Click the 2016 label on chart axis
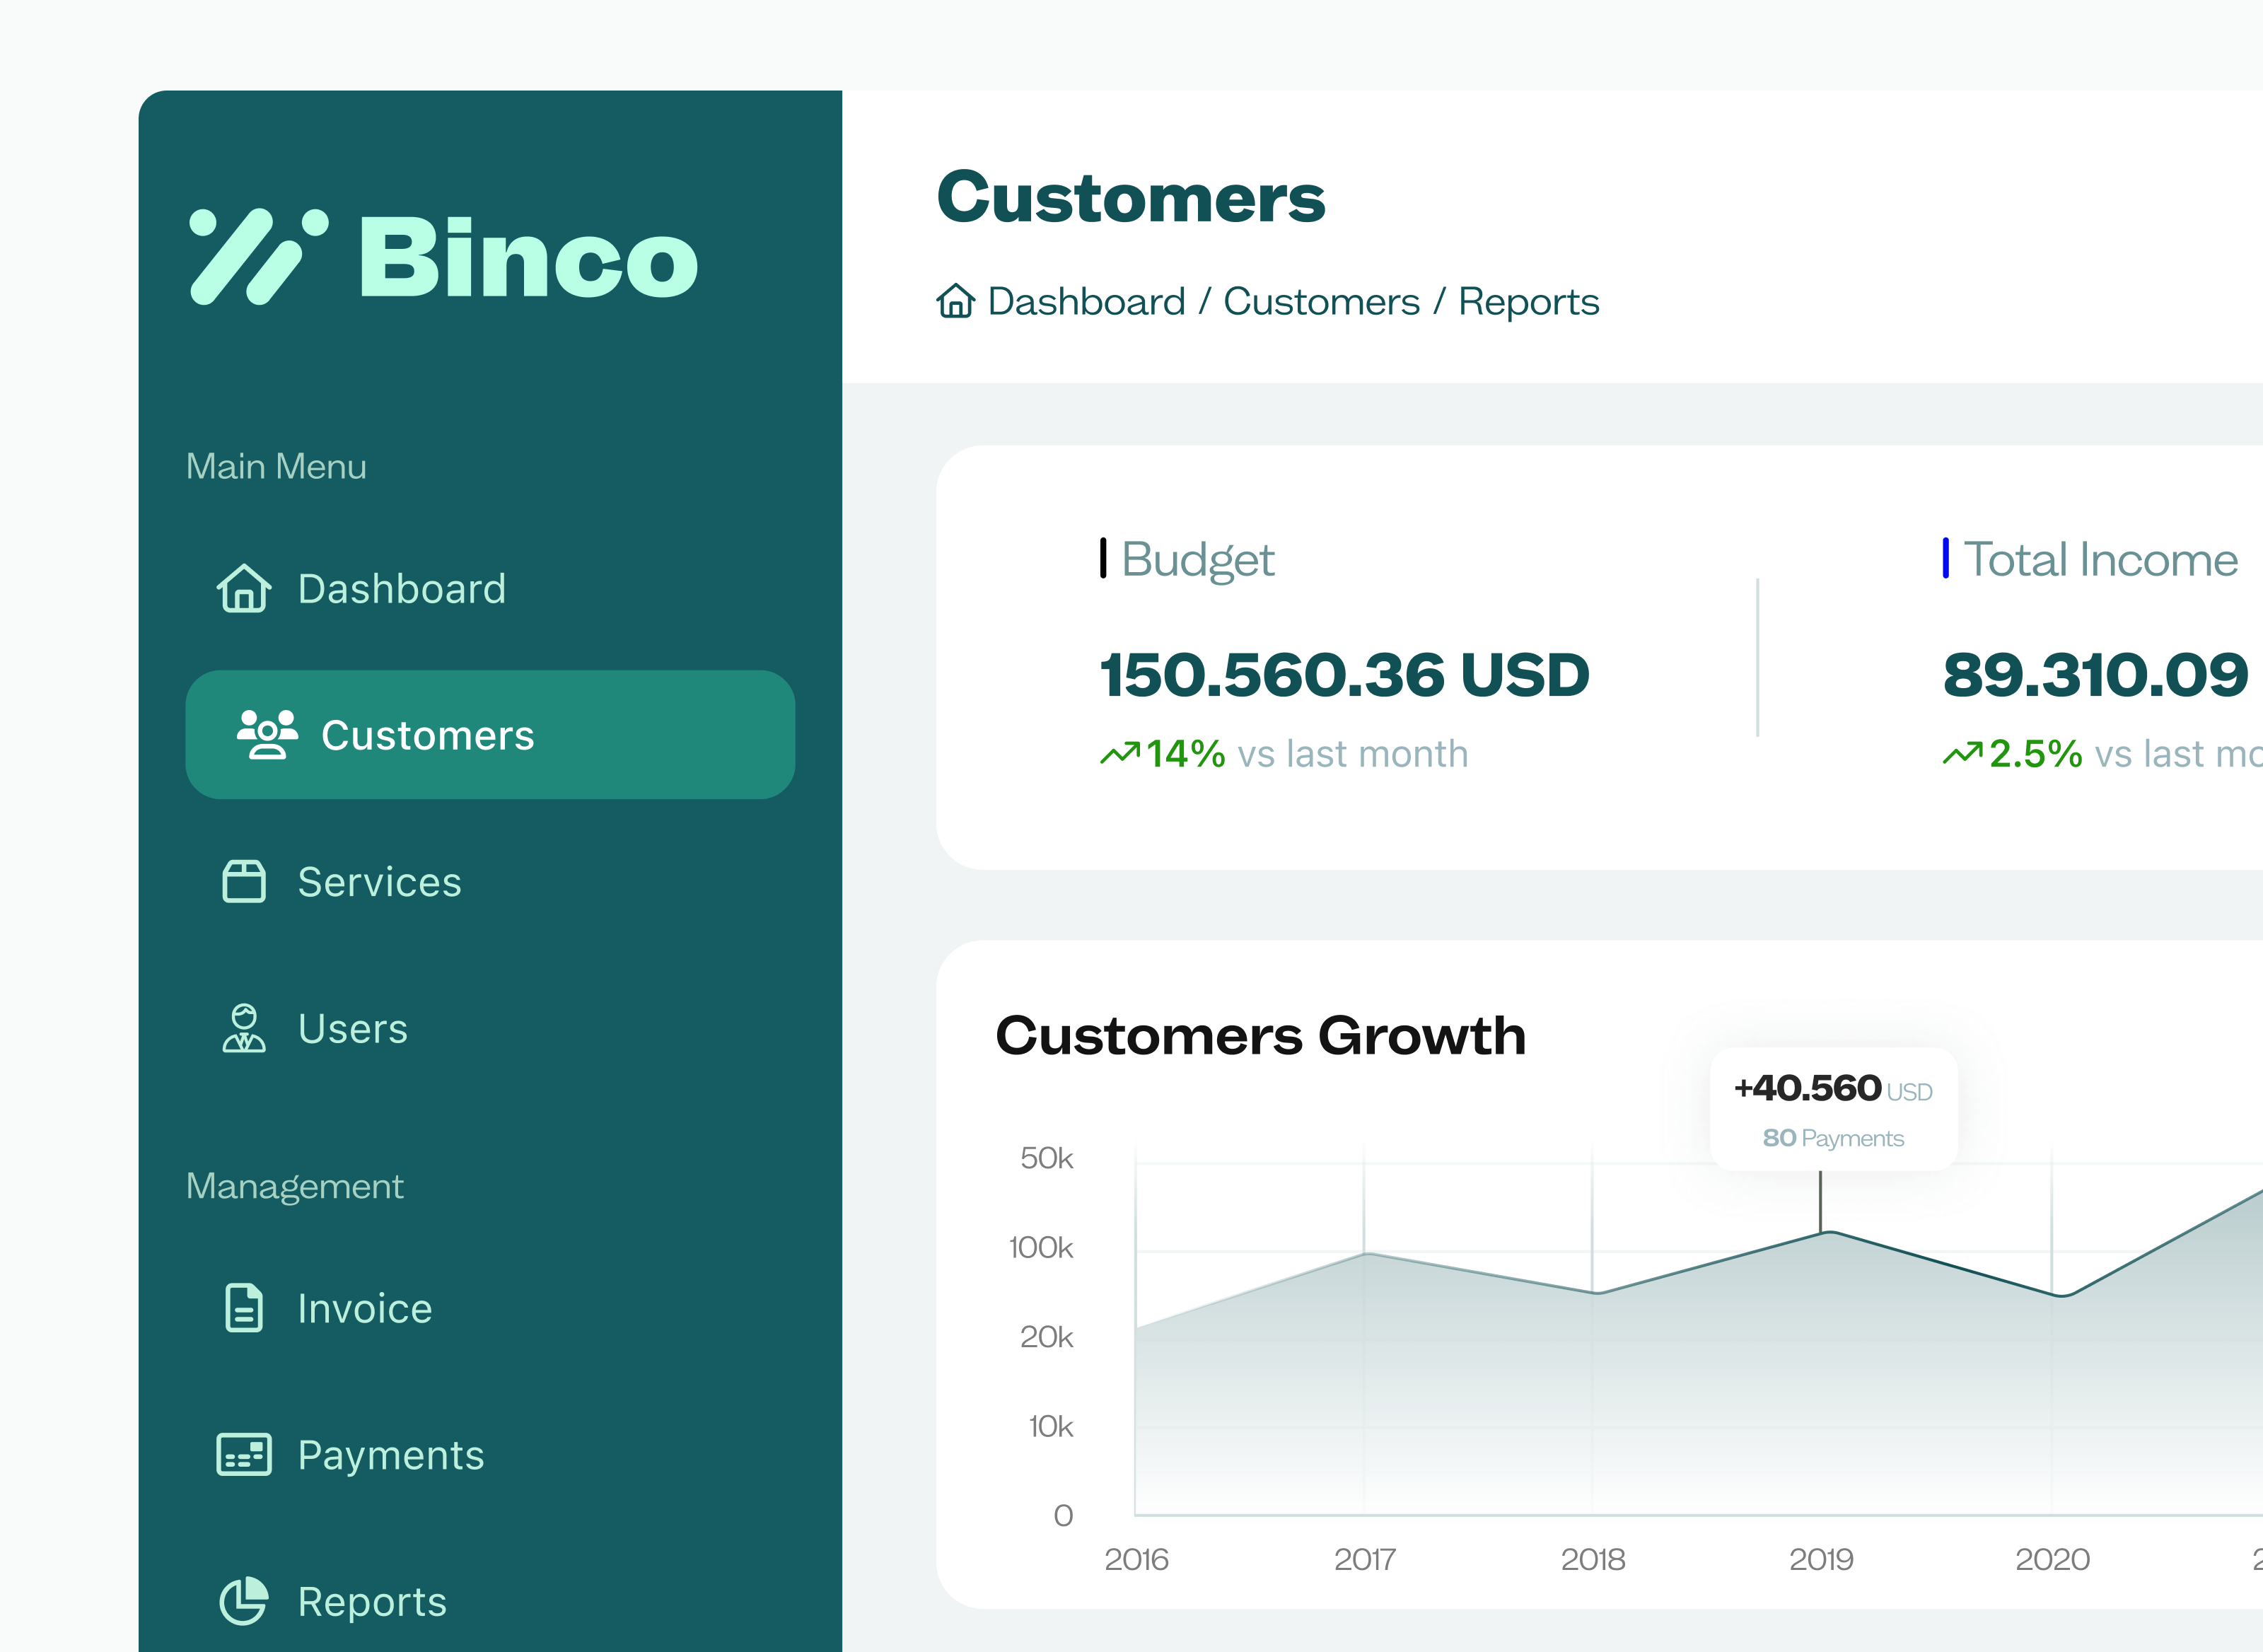The height and width of the screenshot is (1652, 2263). point(1137,1559)
